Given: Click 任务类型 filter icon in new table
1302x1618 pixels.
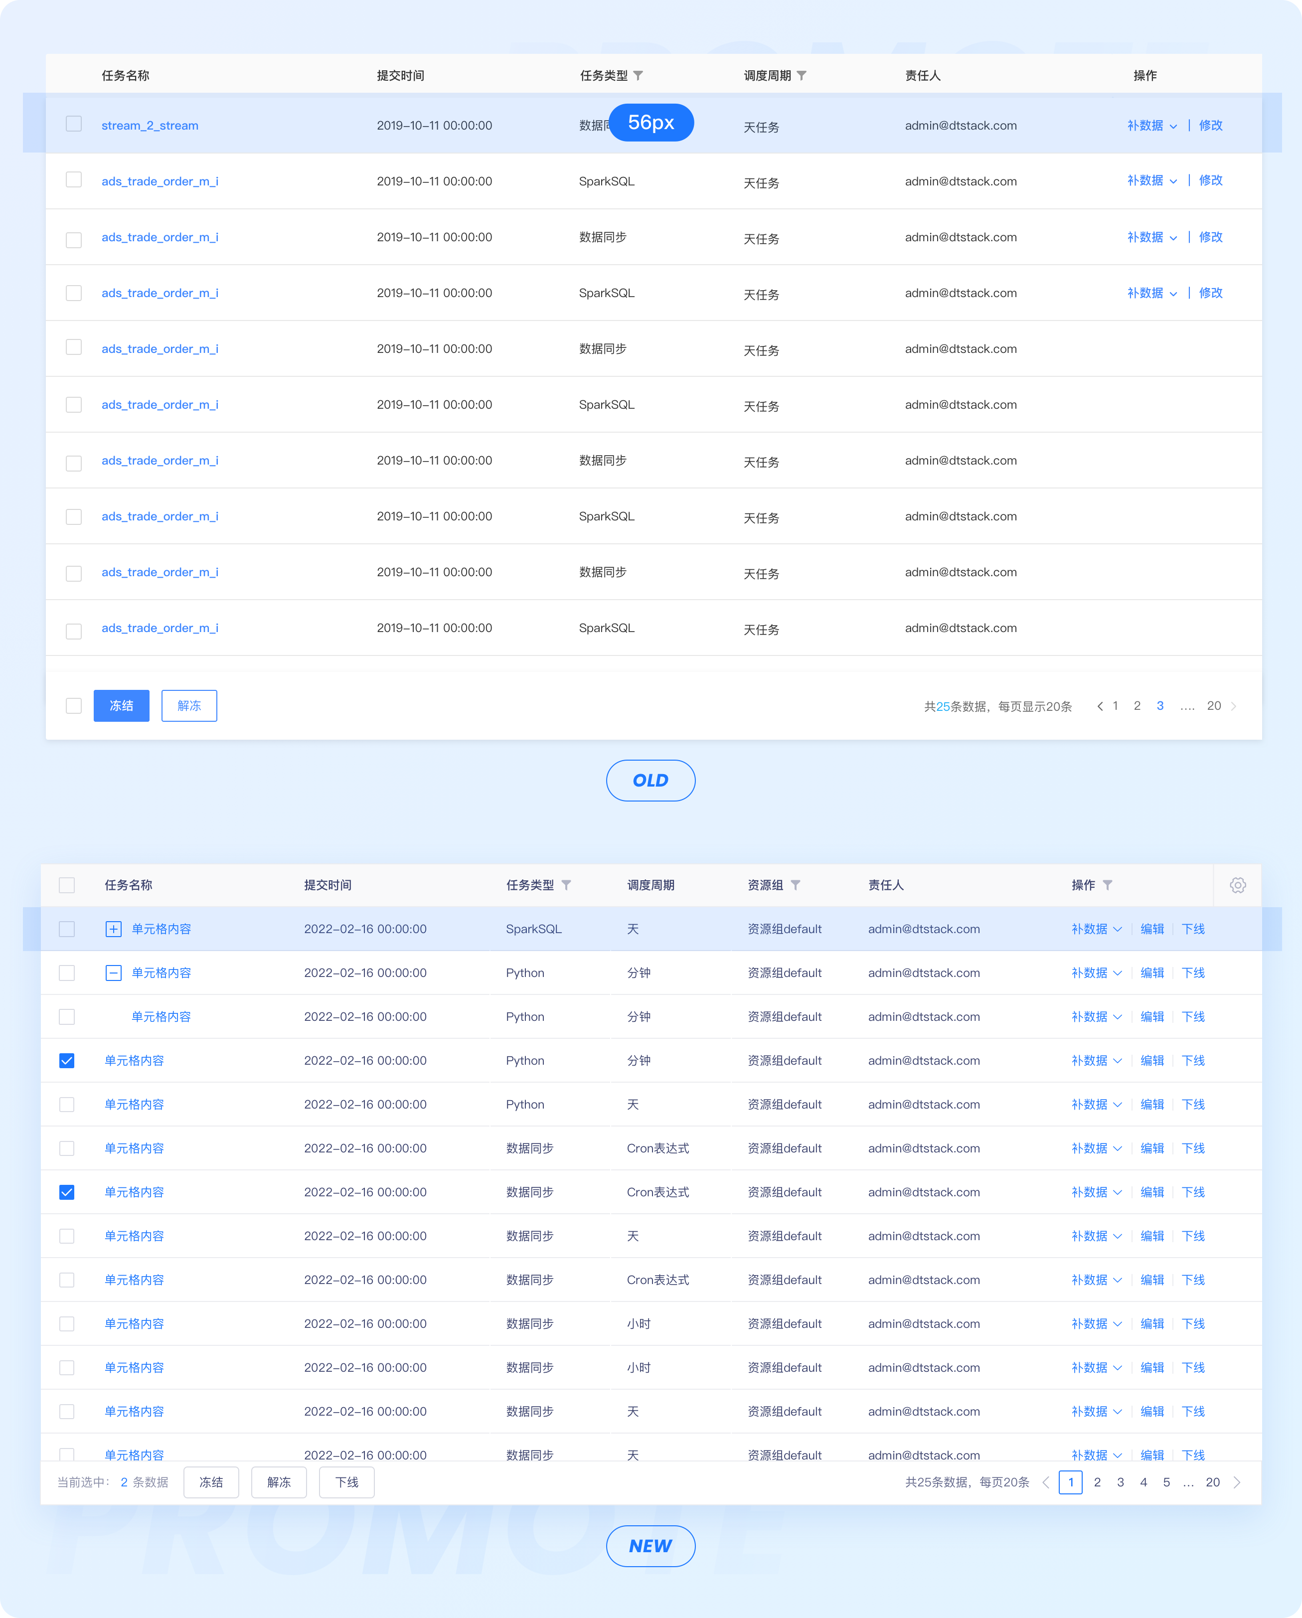Looking at the screenshot, I should pos(567,885).
